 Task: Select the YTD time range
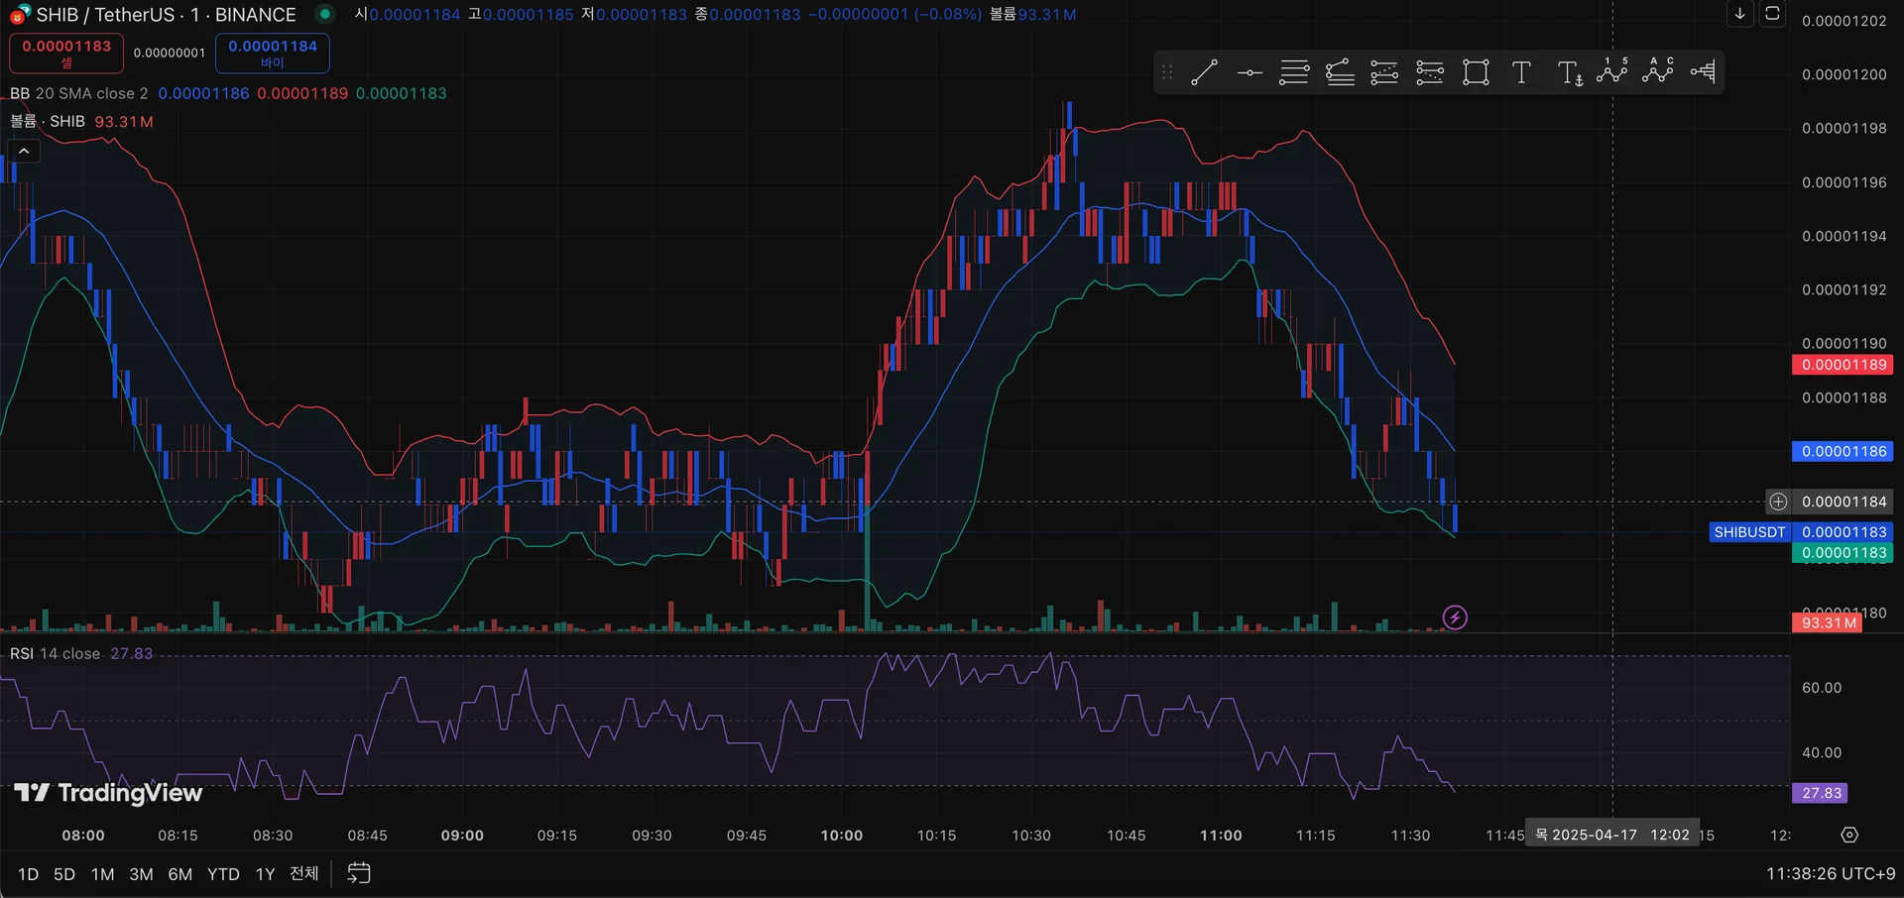223,874
